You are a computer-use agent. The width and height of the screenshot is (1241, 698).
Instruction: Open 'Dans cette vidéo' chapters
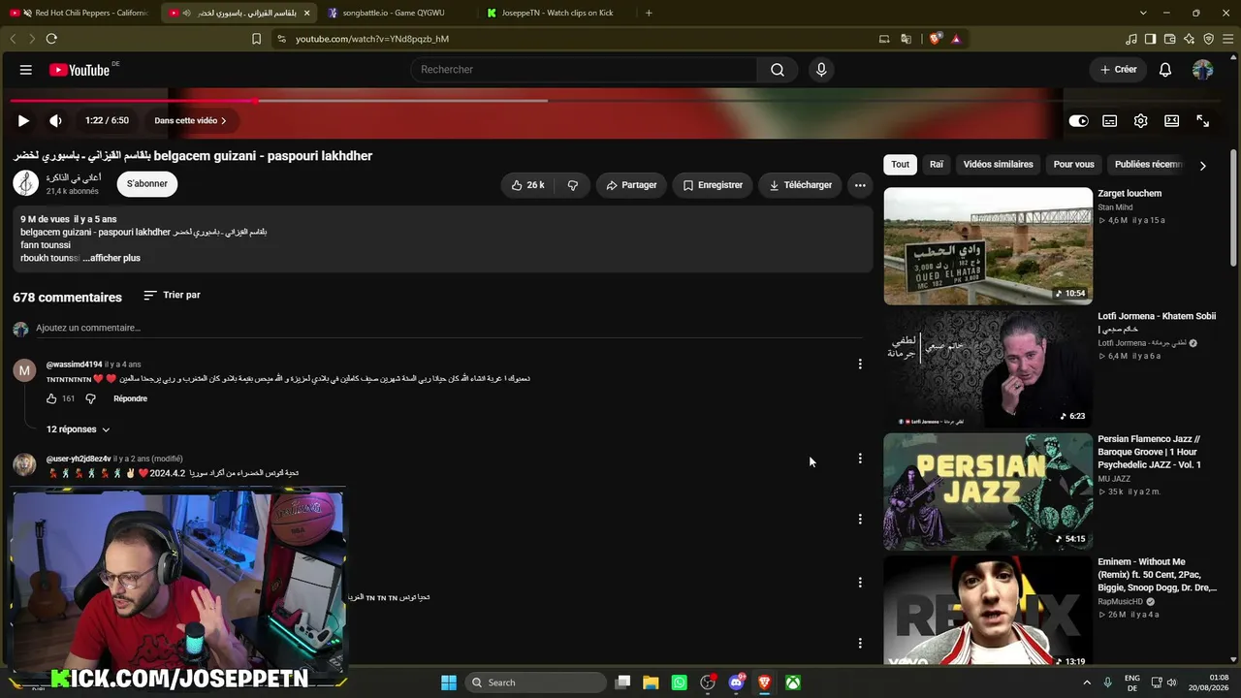190,121
